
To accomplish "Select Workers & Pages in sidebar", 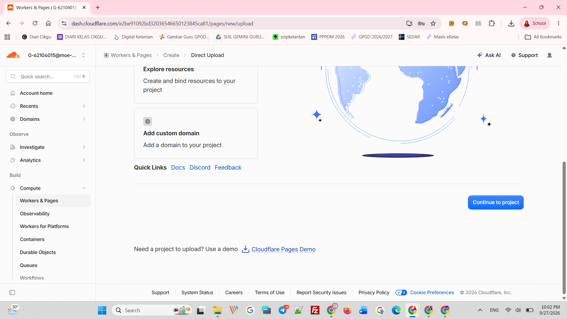I will (53, 201).
